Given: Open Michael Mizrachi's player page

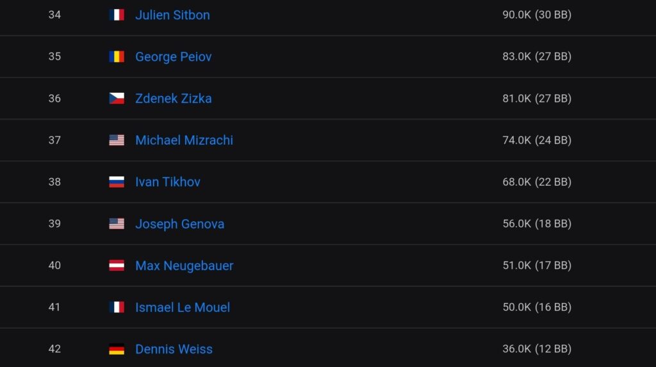Looking at the screenshot, I should click(184, 140).
